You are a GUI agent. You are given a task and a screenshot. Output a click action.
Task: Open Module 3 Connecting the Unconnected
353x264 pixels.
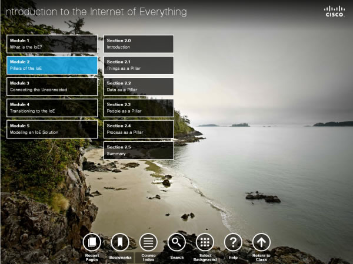pyautogui.click(x=52, y=86)
